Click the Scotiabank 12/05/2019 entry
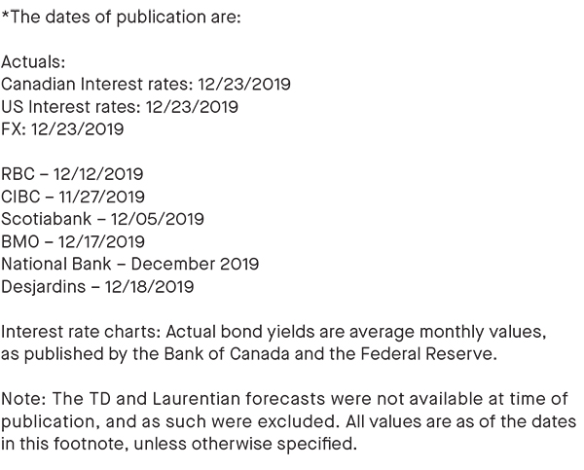This screenshot has height=470, width=584. (102, 219)
